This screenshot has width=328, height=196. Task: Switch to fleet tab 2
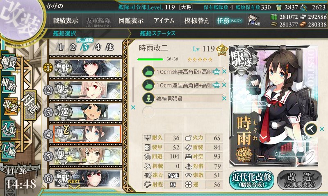[x=73, y=47]
